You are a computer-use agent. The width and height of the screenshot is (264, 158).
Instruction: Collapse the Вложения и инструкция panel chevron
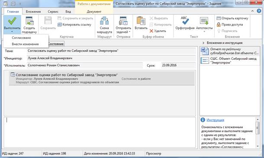(x=203, y=43)
